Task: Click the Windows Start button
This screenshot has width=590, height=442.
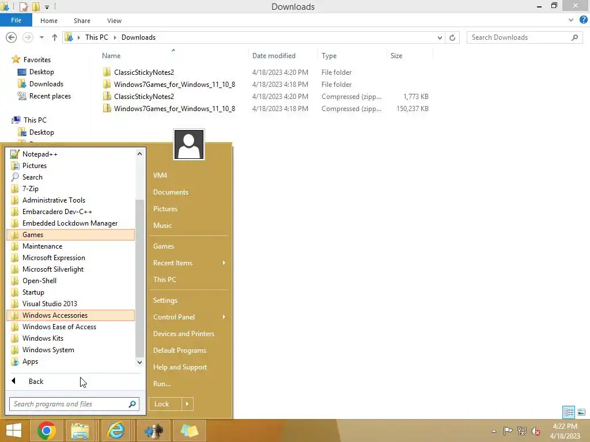Action: pos(14,430)
